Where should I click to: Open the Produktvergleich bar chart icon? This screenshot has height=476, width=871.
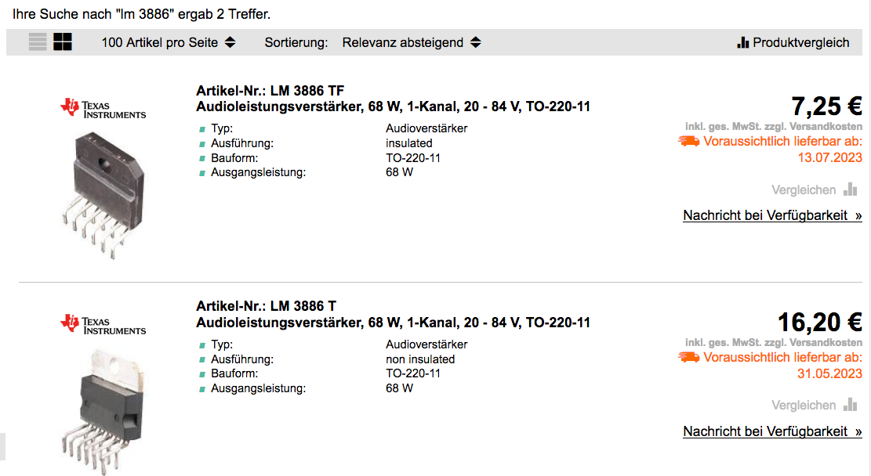click(x=742, y=42)
